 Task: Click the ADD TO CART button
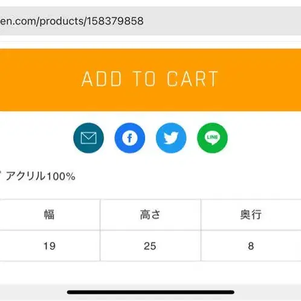[x=150, y=80]
